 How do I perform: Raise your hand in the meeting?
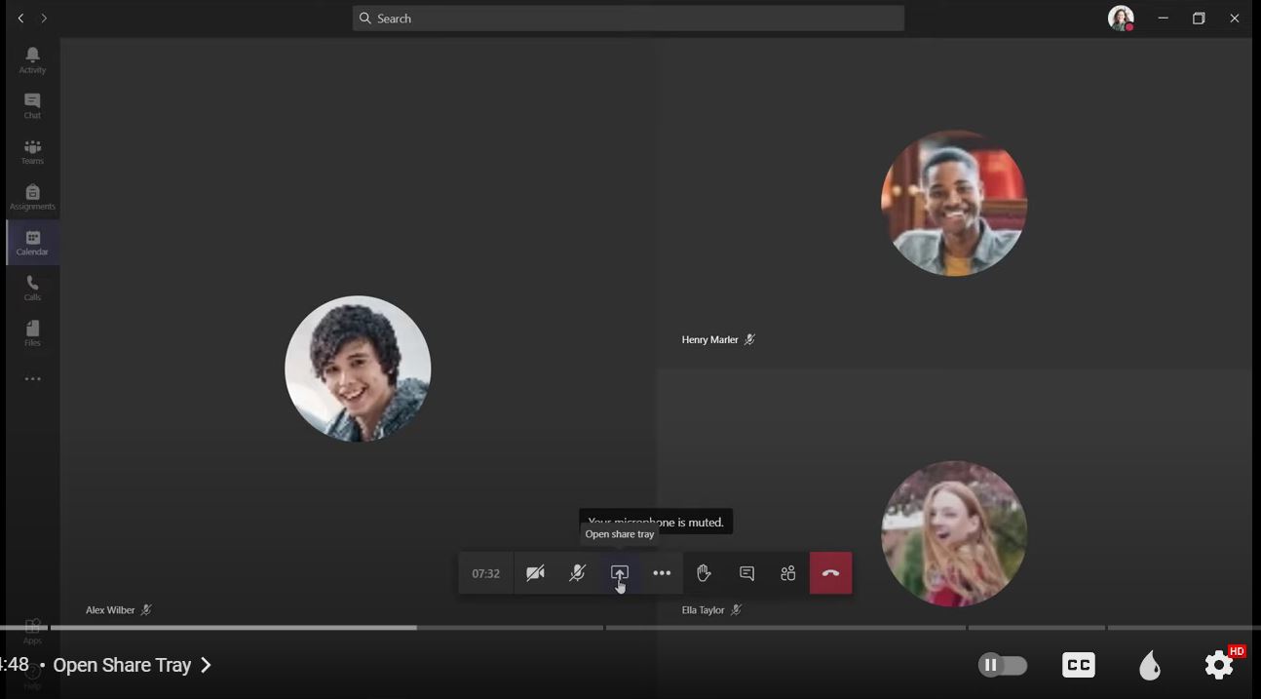tap(704, 573)
